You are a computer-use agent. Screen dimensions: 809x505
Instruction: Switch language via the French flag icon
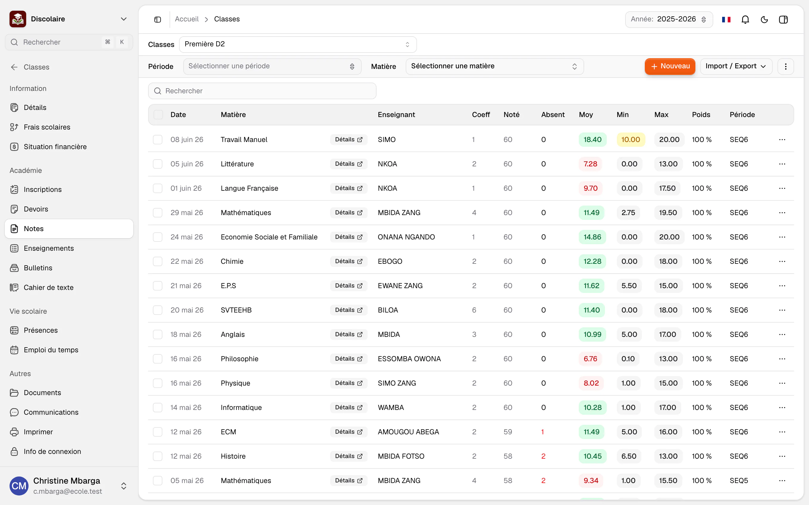[x=726, y=19]
